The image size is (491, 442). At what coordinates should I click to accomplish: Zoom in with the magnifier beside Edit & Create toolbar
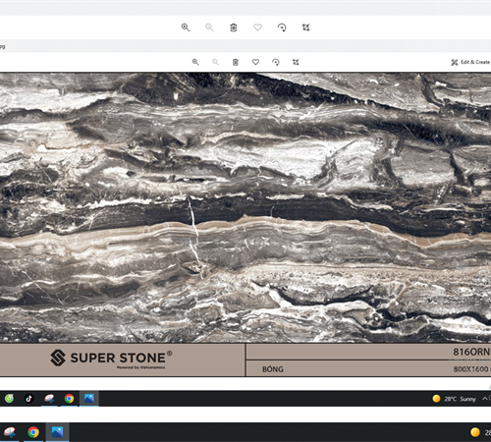(x=195, y=62)
